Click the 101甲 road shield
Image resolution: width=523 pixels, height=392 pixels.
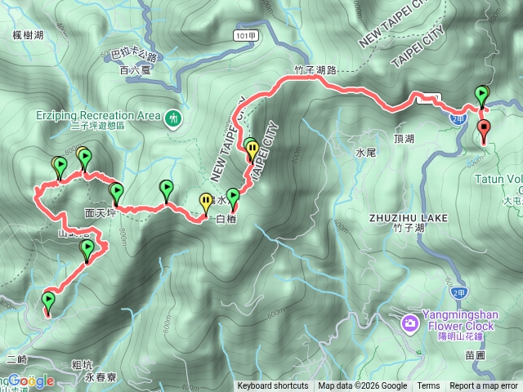[246, 36]
